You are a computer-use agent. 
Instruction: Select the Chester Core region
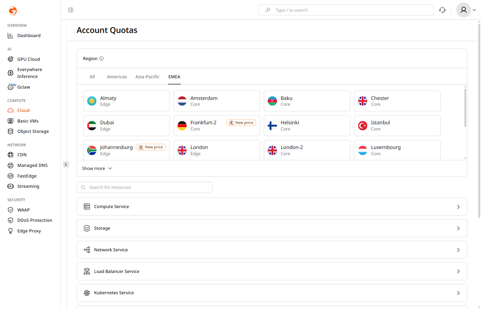click(397, 101)
